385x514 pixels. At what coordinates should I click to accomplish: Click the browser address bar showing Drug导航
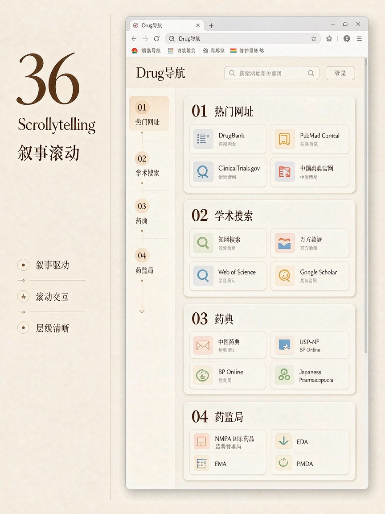(x=242, y=39)
